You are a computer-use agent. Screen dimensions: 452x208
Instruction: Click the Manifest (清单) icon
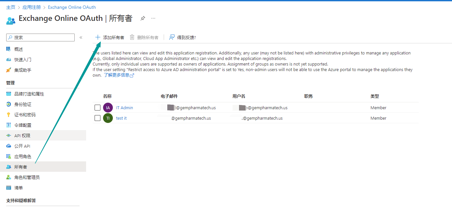[x=8, y=188]
